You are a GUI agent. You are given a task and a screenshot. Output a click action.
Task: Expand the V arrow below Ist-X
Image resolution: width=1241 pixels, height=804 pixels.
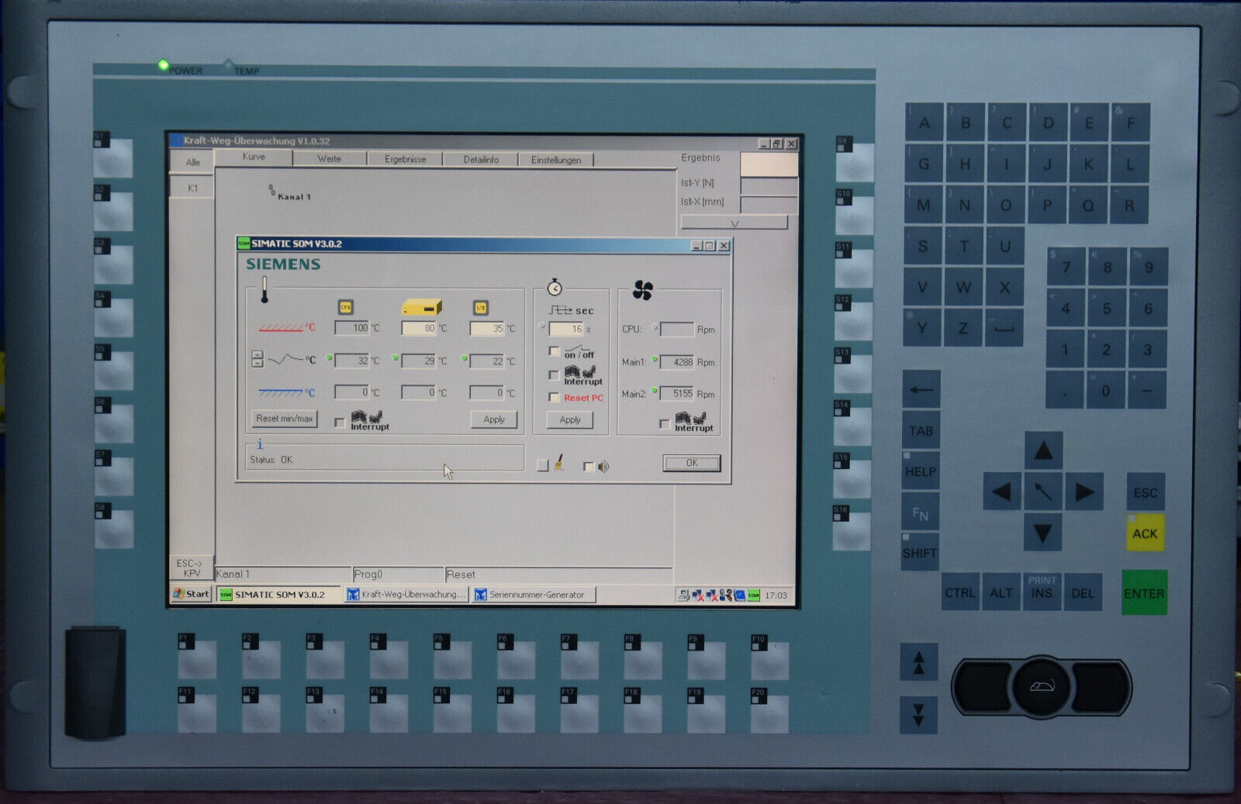[734, 223]
